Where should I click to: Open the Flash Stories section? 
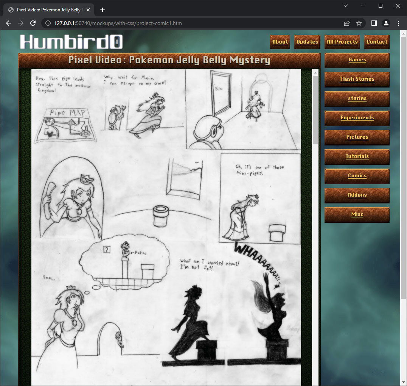coord(357,79)
